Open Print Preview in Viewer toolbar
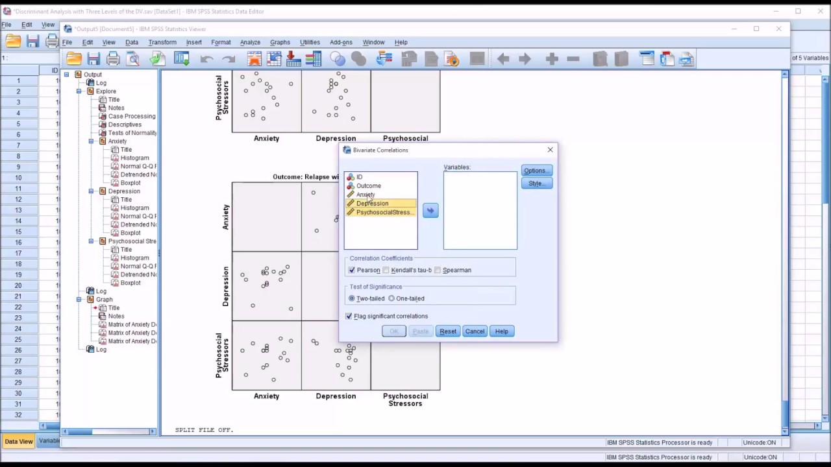This screenshot has height=467, width=831. [x=133, y=59]
